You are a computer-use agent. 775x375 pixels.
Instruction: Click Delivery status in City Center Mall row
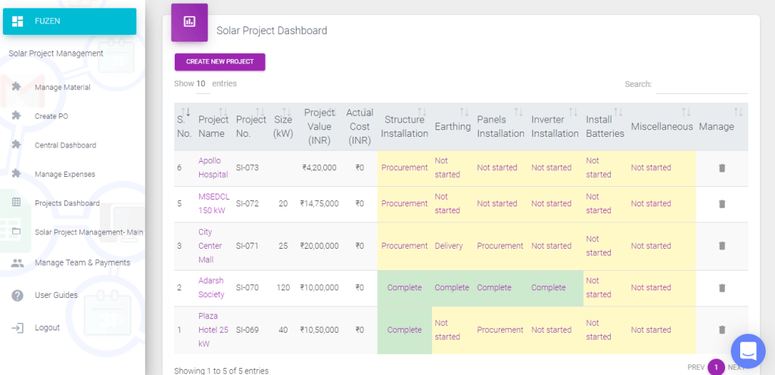tap(449, 246)
